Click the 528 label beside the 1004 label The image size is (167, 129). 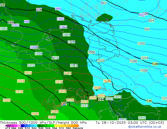(x=155, y=64)
